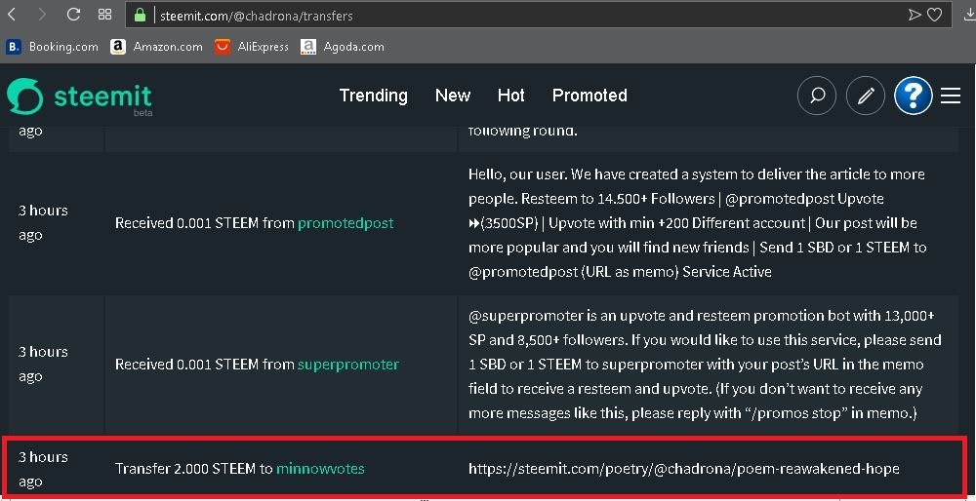Click the browser back arrow

click(x=11, y=15)
